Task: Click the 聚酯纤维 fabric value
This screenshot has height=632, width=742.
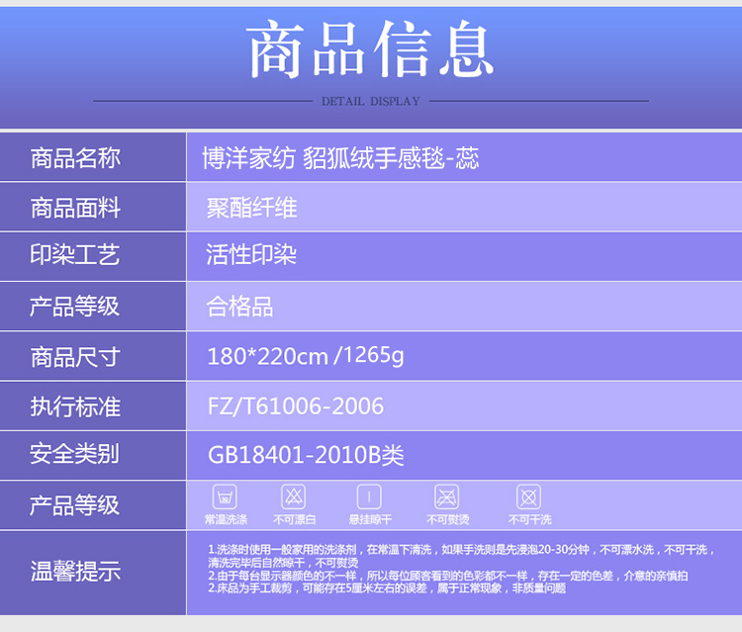Action: click(251, 208)
